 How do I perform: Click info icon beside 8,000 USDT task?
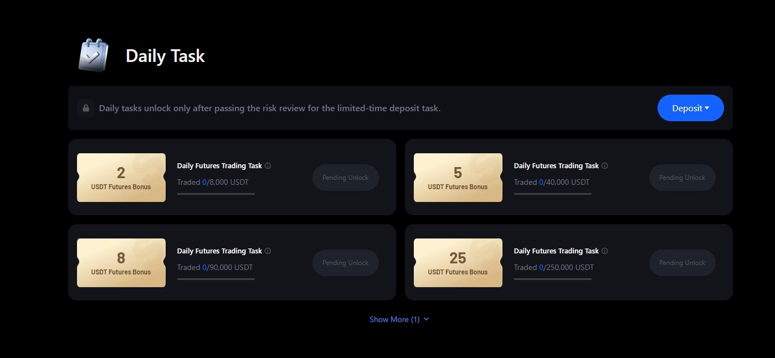pyautogui.click(x=268, y=165)
